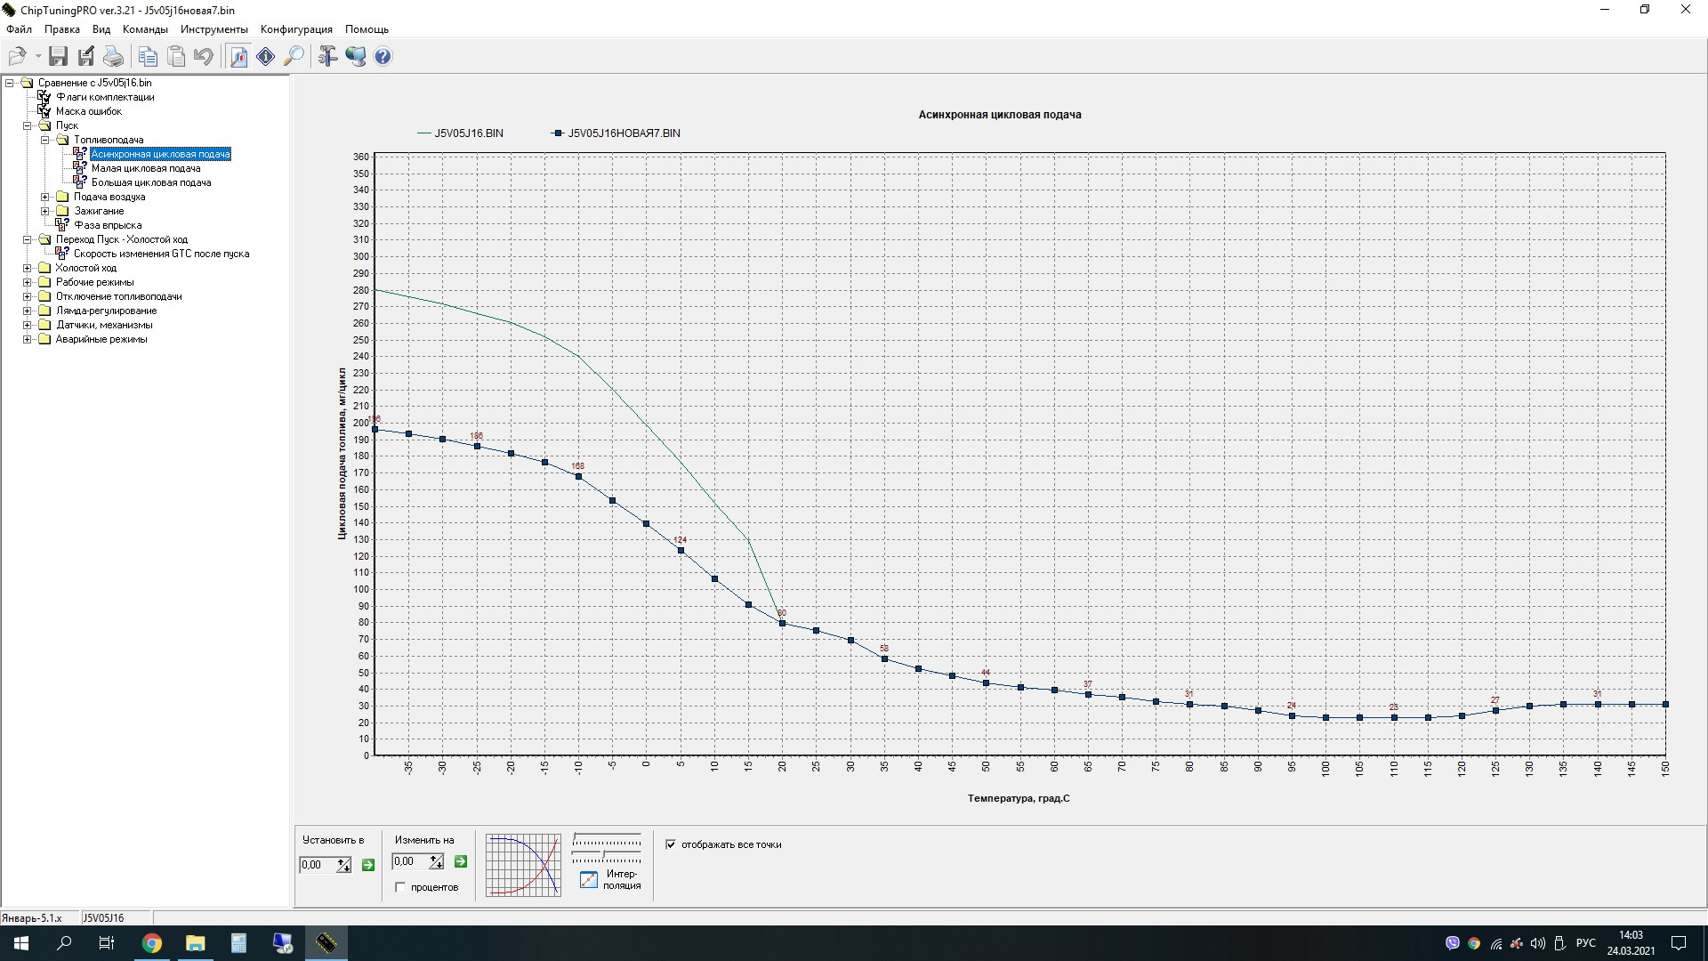Click the Print toolbar icon

click(x=114, y=57)
